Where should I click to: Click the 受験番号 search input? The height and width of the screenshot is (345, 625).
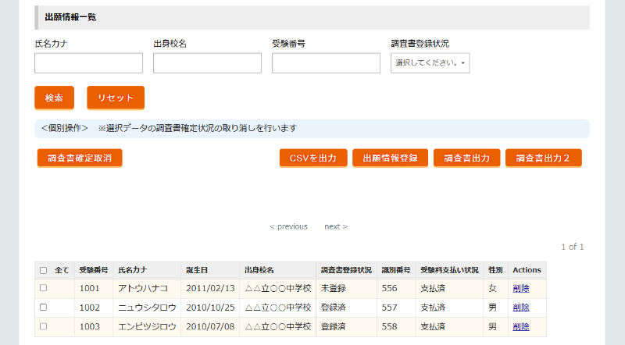click(326, 63)
